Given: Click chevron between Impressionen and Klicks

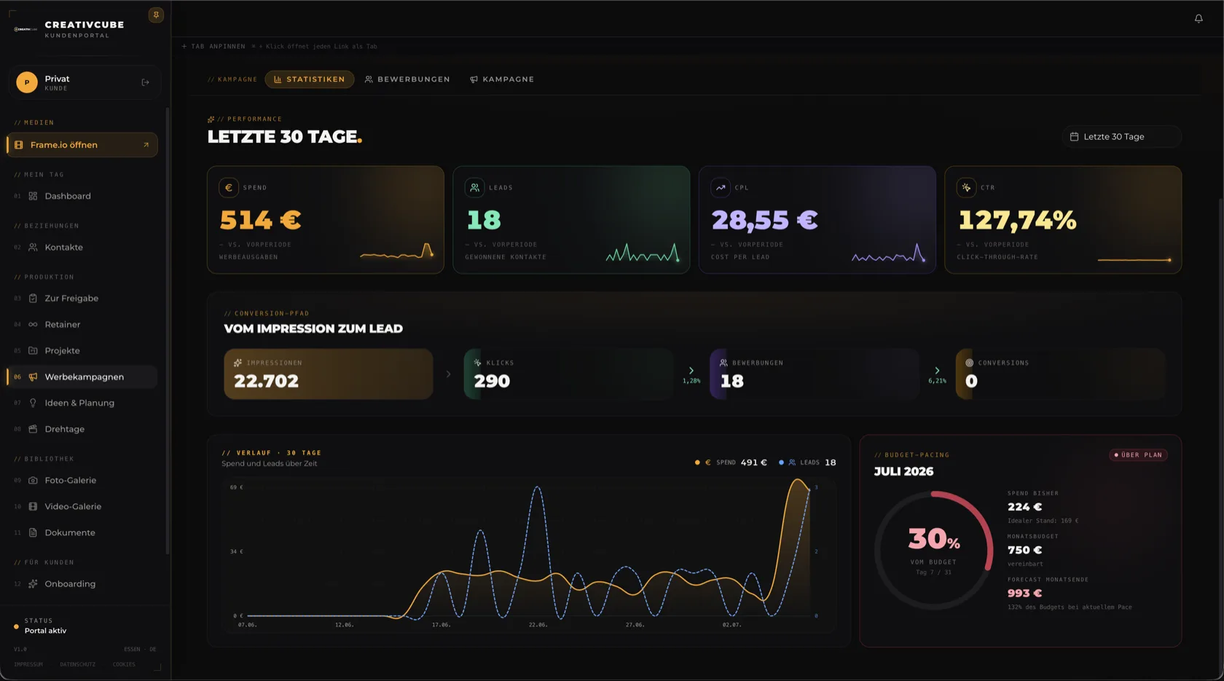Looking at the screenshot, I should click(x=448, y=374).
